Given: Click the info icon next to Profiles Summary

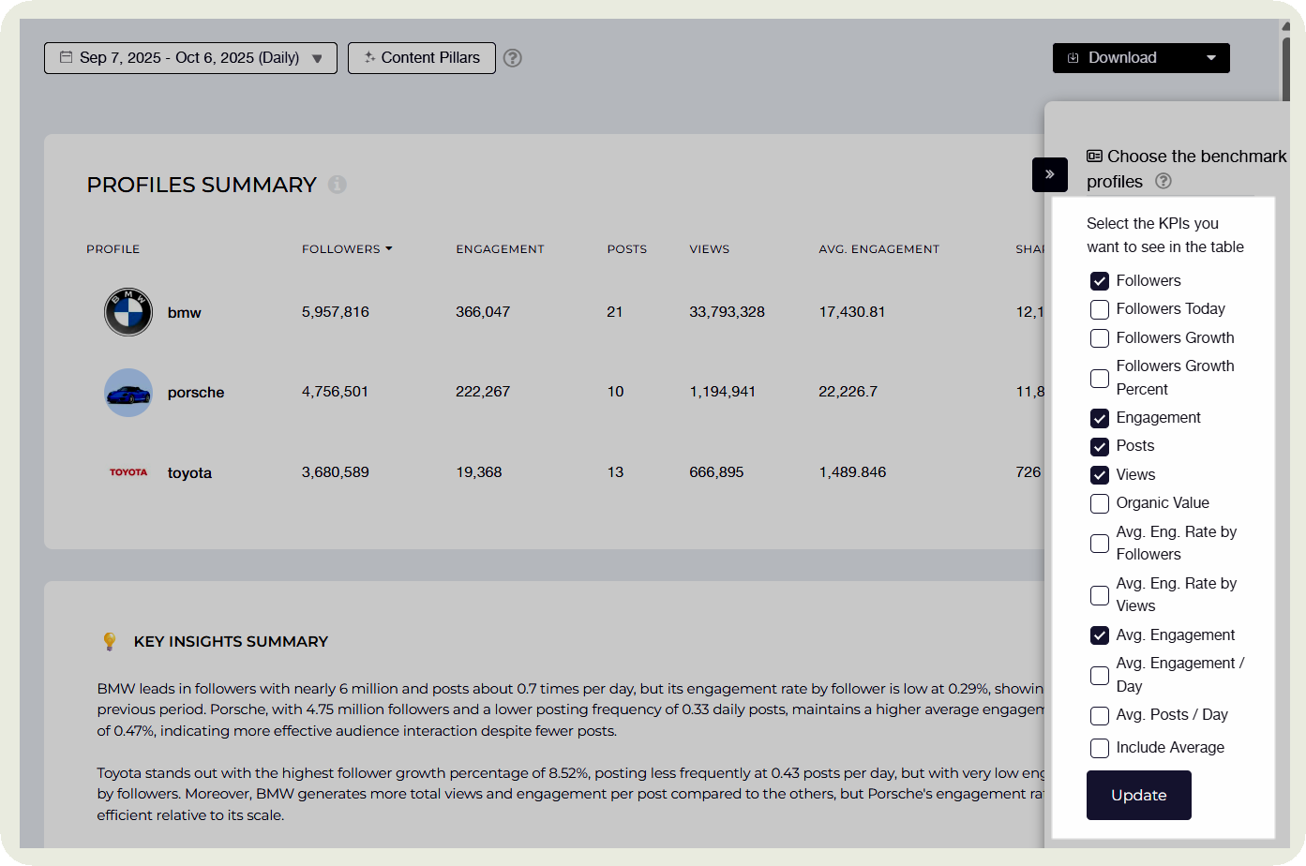Looking at the screenshot, I should [338, 185].
